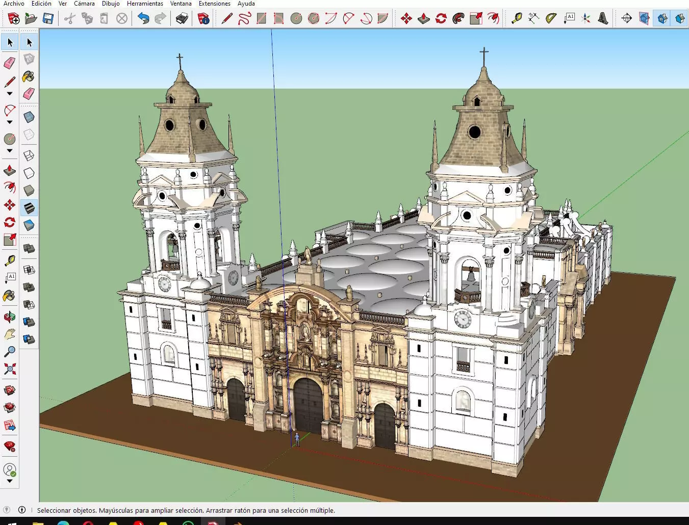
Task: Click the status bar info icon
Action: (x=22, y=510)
